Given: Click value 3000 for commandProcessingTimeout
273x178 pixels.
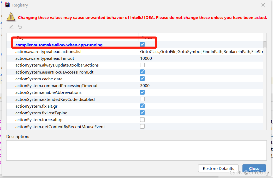Looking at the screenshot, I should click(145, 85).
